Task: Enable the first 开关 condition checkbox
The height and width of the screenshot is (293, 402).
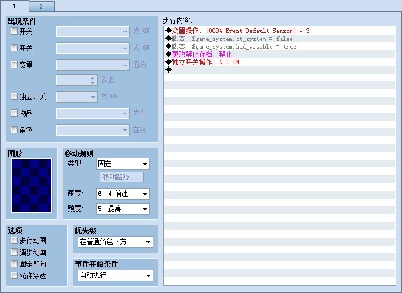Action: [14, 31]
